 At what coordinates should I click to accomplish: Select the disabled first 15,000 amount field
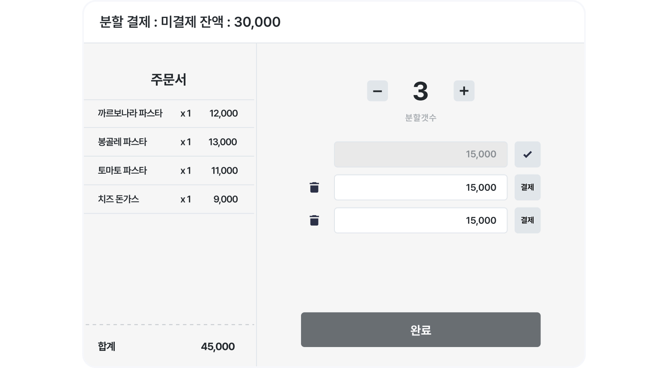pyautogui.click(x=420, y=154)
